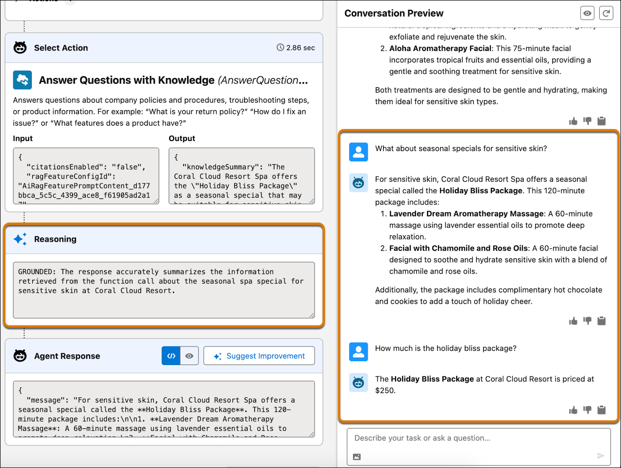621x468 pixels.
Task: Thumbs up the hot chocolate and cookies reply
Action: tap(573, 321)
